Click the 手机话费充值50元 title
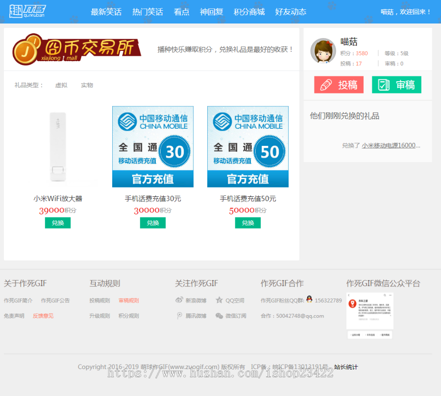This screenshot has width=441, height=396. tap(248, 199)
